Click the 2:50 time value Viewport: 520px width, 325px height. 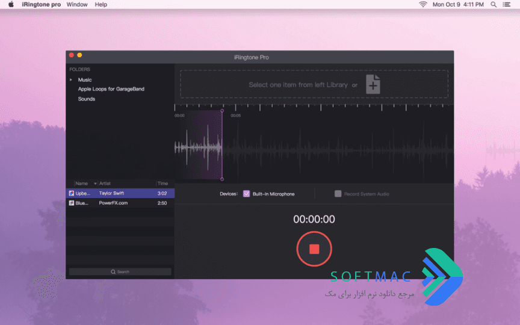coord(162,203)
